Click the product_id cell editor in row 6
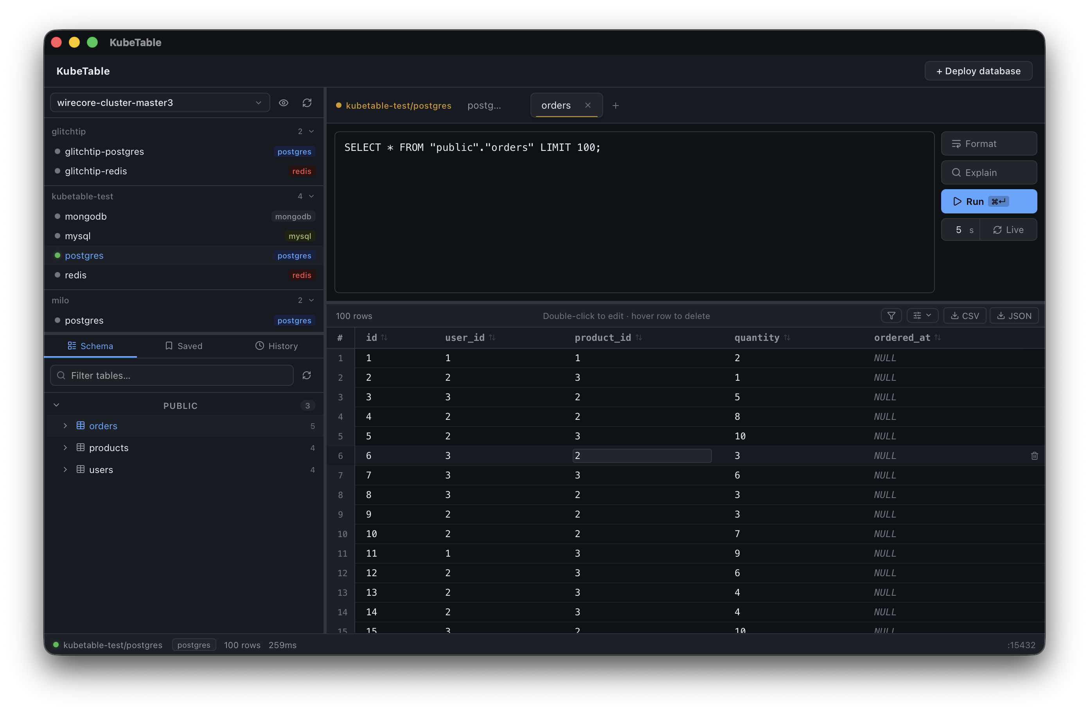This screenshot has height=713, width=1089. pos(642,455)
